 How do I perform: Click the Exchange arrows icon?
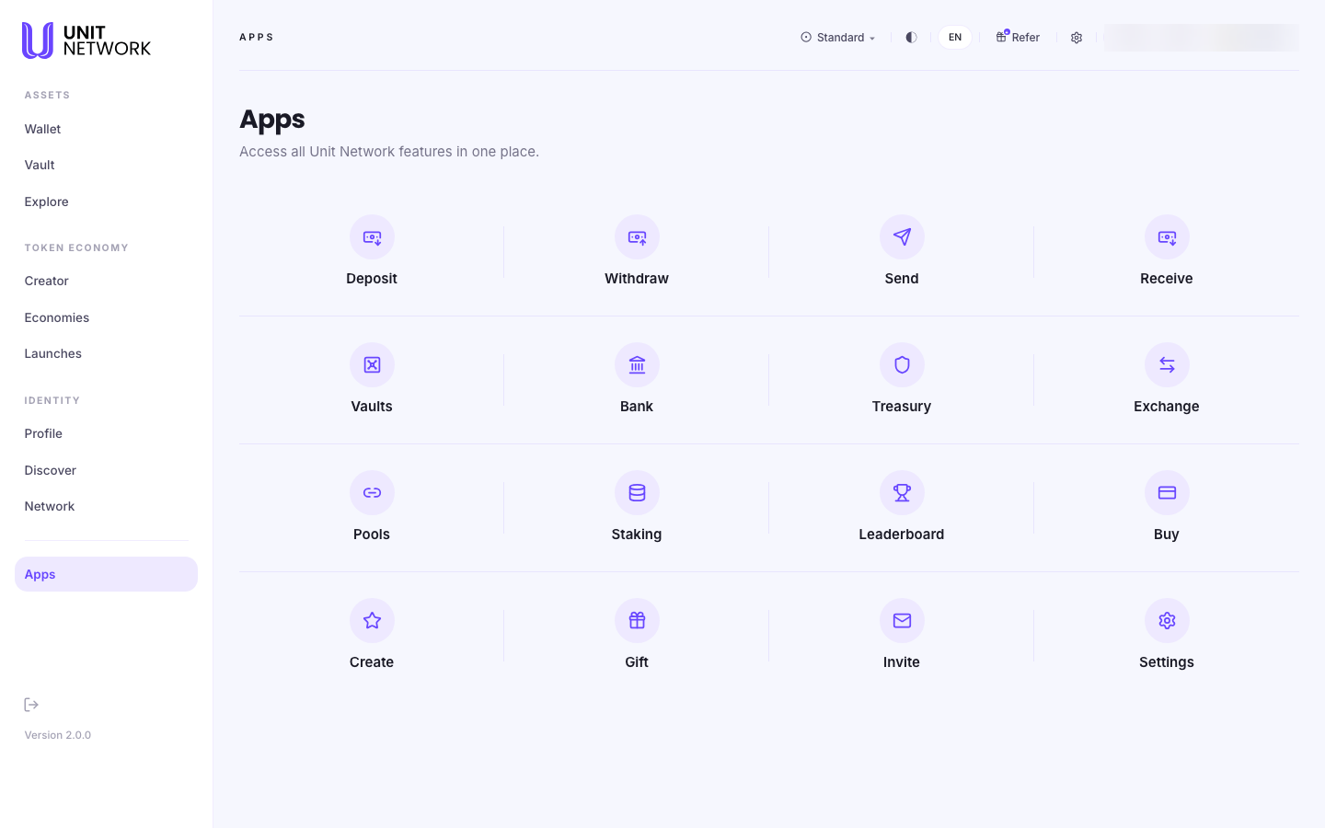coord(1167,365)
